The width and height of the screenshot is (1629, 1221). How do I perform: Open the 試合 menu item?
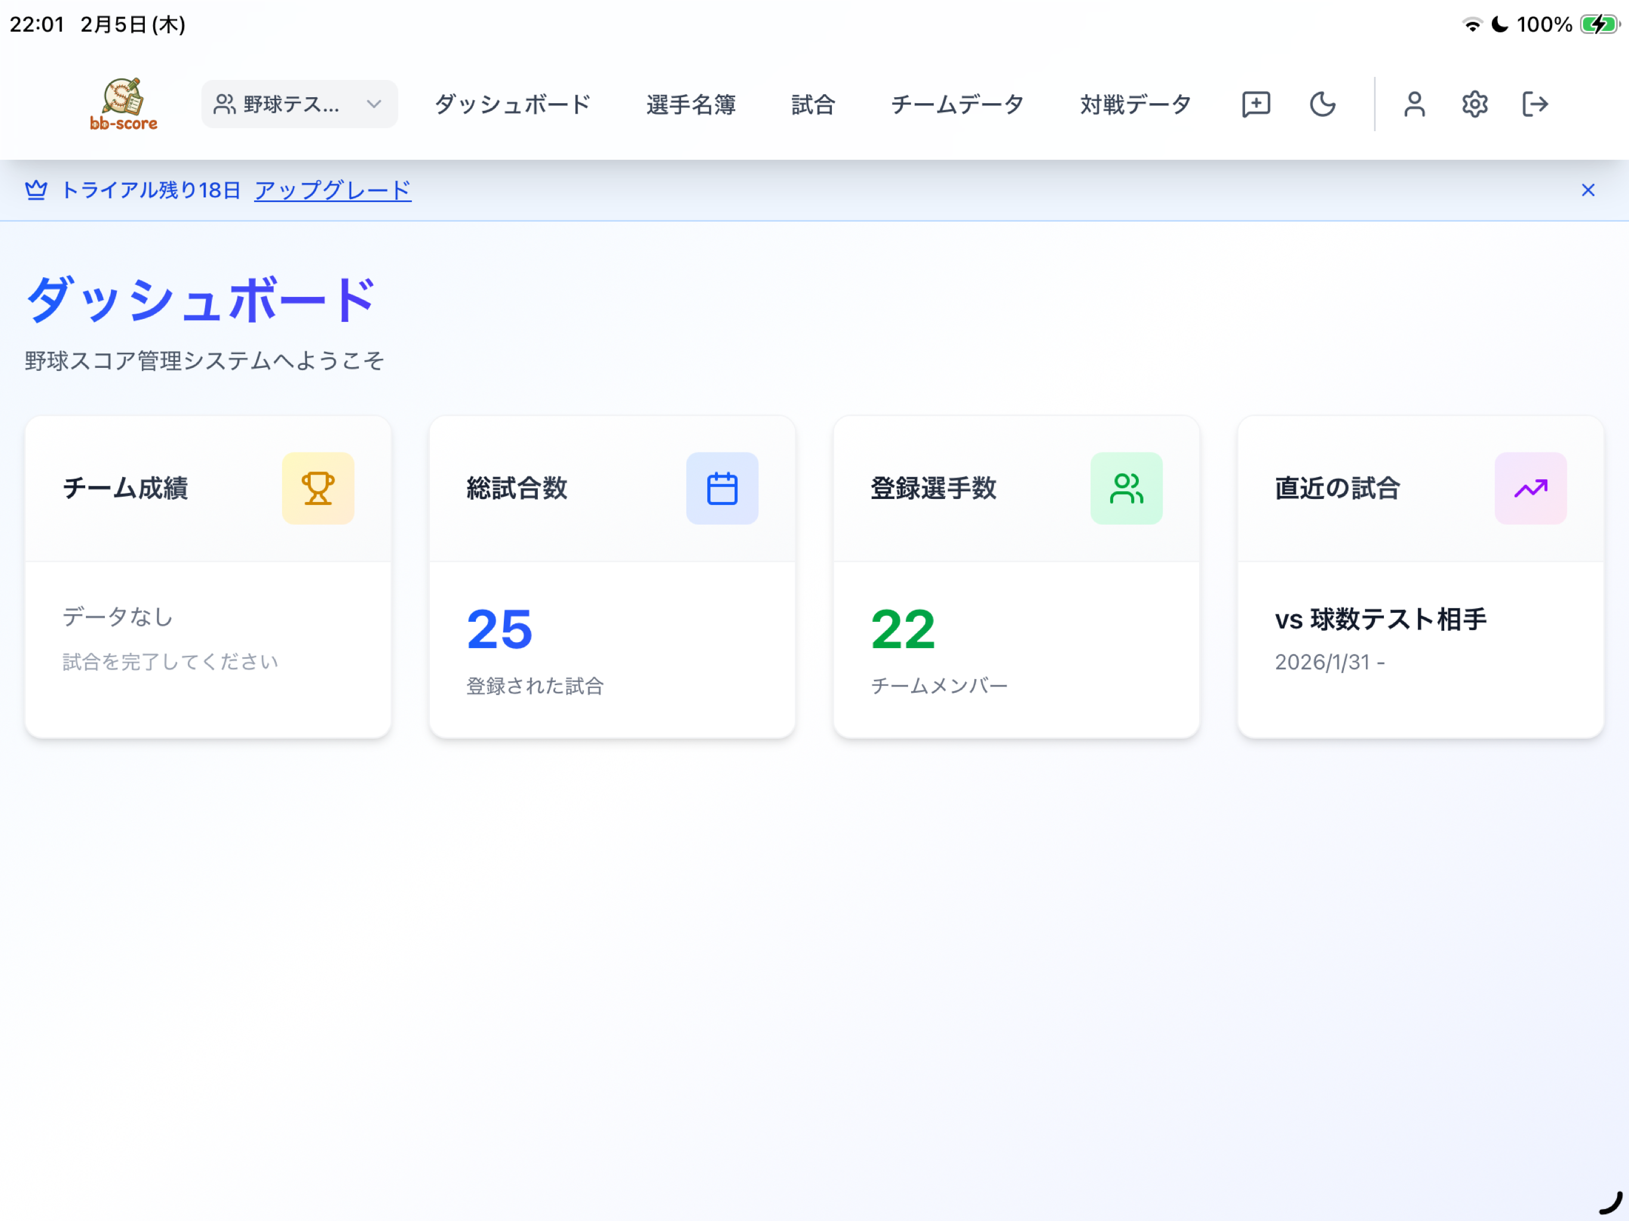[813, 104]
